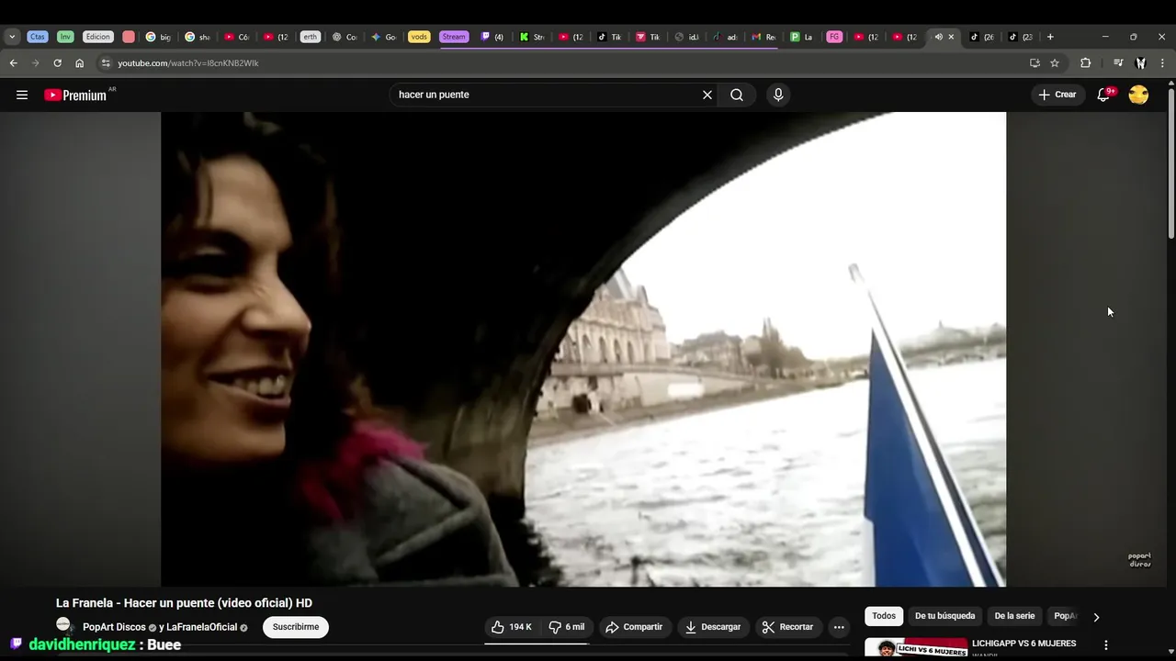This screenshot has width=1176, height=661.
Task: Open a new browser tab with plus
Action: [1050, 37]
